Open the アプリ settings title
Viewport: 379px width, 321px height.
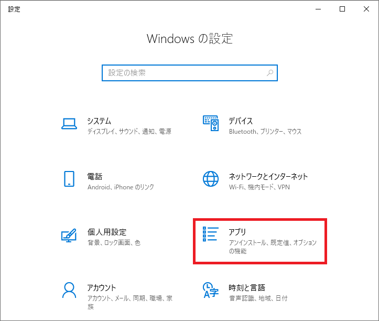coord(237,232)
